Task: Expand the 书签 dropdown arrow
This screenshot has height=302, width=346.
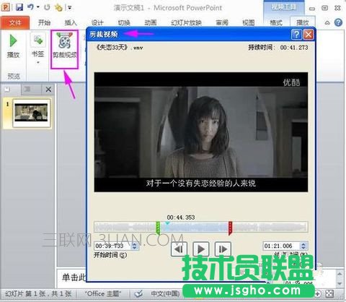Action: [x=38, y=63]
